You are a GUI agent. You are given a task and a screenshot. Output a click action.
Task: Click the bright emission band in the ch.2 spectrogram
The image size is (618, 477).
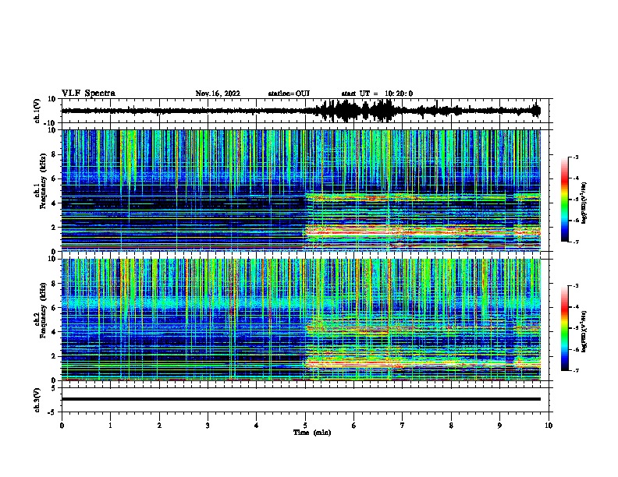pos(421,364)
